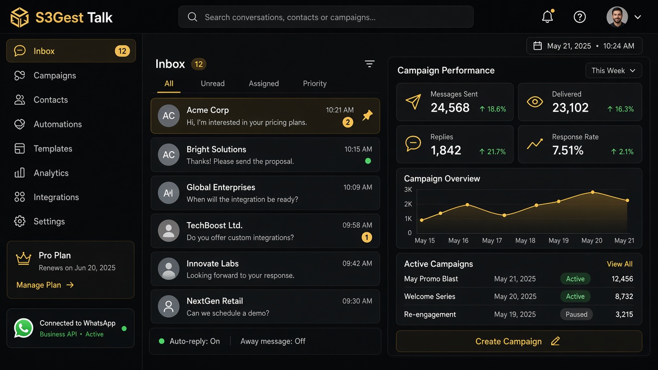Unpin the Acme Corp conversation
Image resolution: width=658 pixels, height=370 pixels.
coord(367,116)
